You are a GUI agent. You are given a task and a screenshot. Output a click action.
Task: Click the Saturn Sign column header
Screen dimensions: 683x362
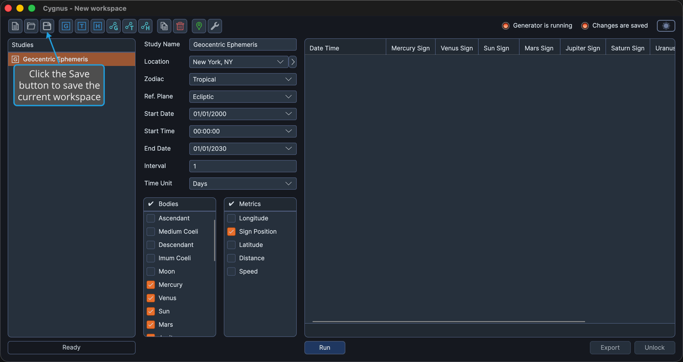(x=628, y=48)
